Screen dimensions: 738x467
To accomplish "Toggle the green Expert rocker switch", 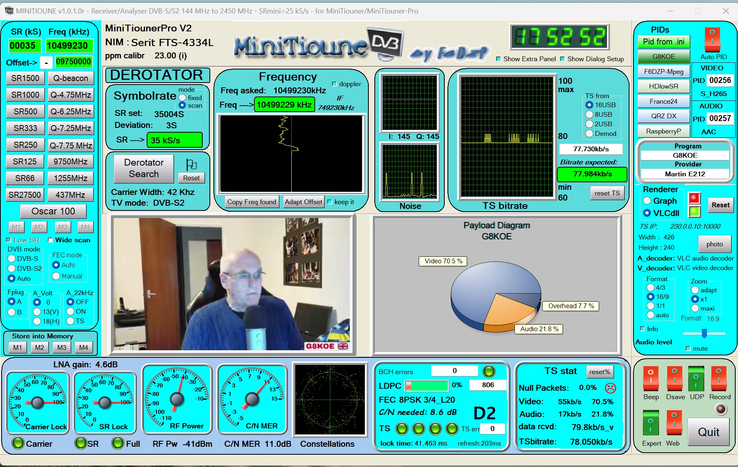I will point(651,423).
